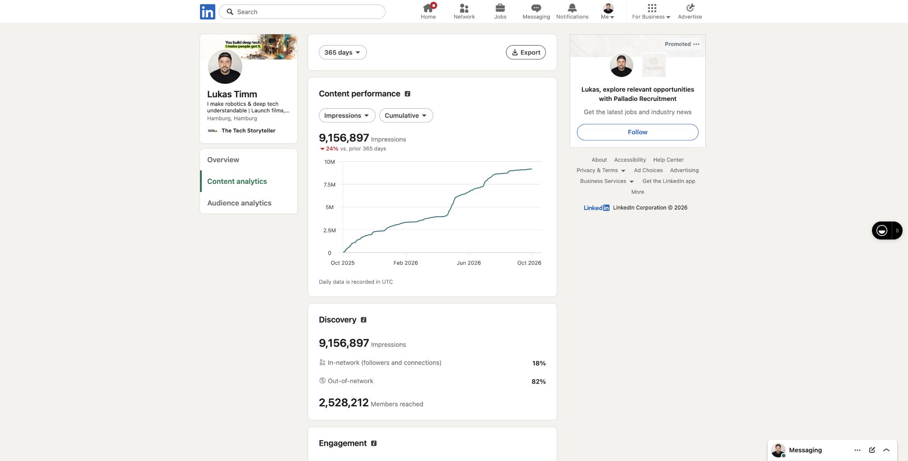
Task: Open the messaging panel more options icon
Action: [858, 450]
